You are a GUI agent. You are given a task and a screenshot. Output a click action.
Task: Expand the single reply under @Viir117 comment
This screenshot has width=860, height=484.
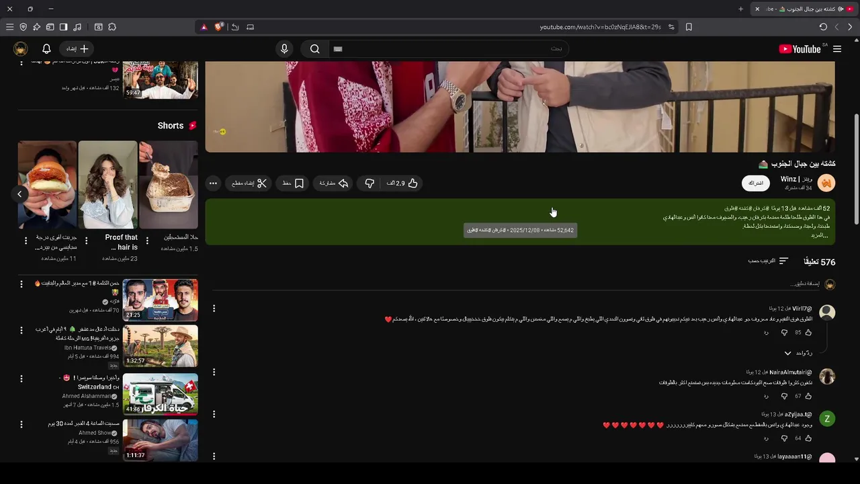point(798,353)
